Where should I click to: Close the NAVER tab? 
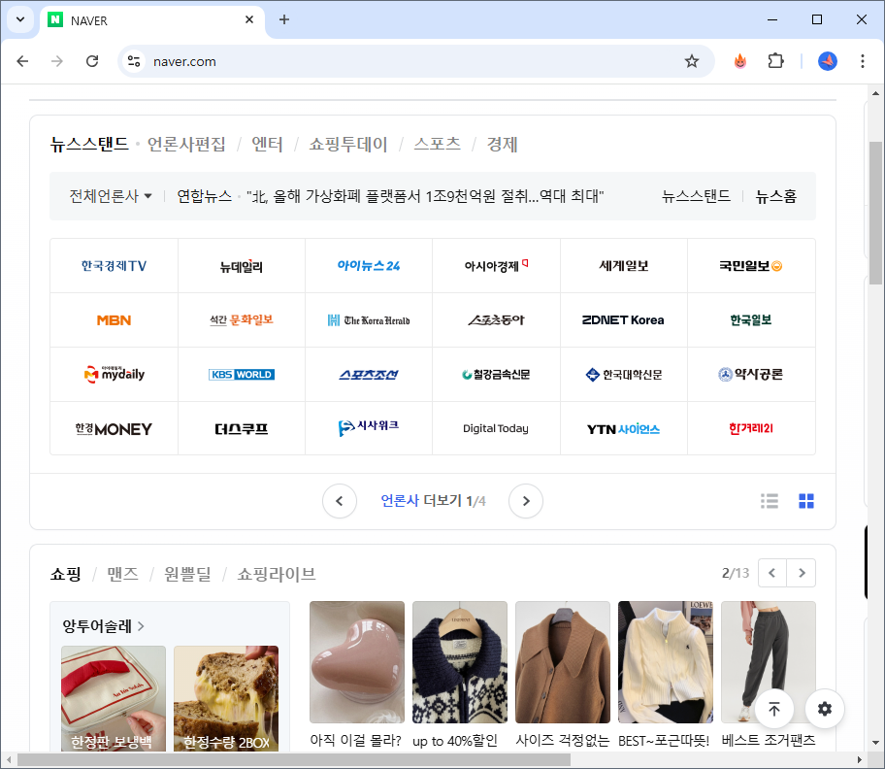(x=249, y=19)
